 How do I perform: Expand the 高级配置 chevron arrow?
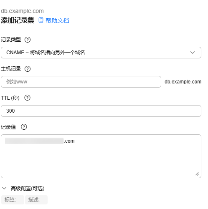tap(4, 188)
